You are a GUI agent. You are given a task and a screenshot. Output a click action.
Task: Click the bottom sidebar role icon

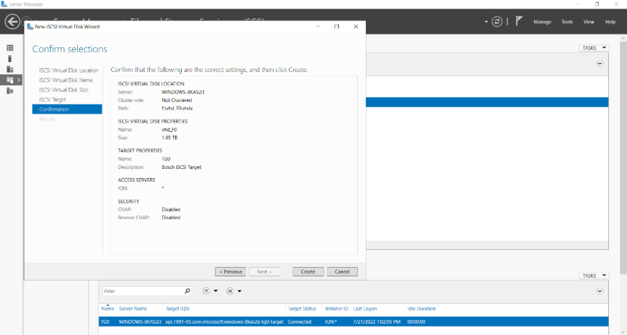click(x=10, y=91)
